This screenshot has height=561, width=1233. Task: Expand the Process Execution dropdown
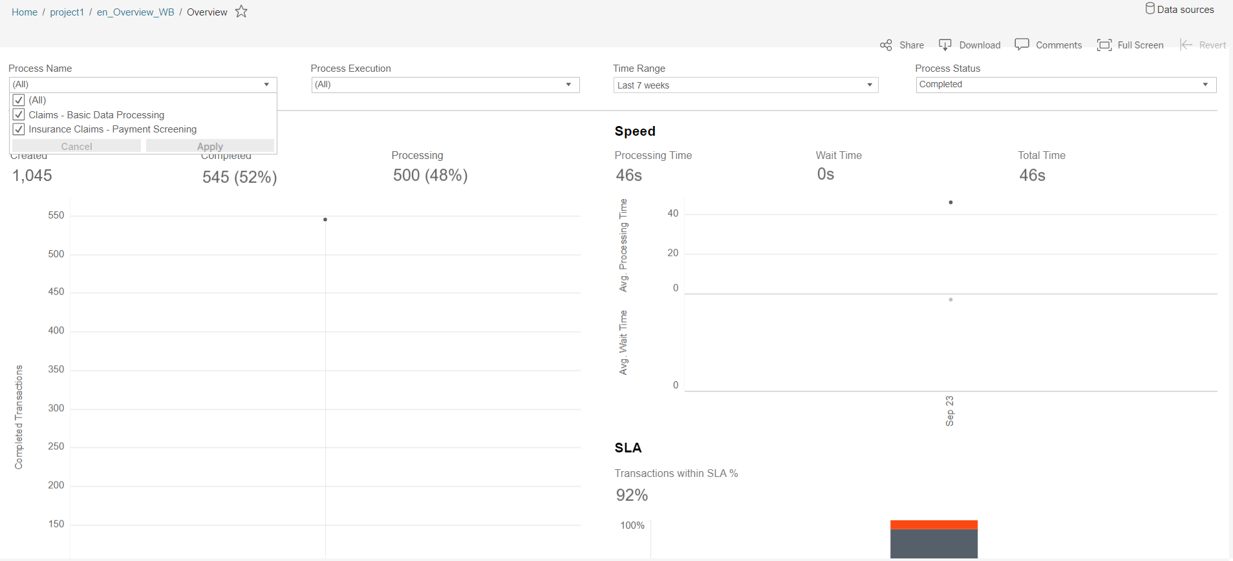[445, 85]
